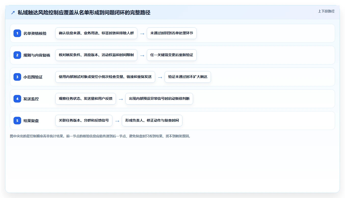The height and width of the screenshot is (198, 345).
Task: Click box 使用内部测试对象或受控小批次检查变量
Action: point(105,77)
